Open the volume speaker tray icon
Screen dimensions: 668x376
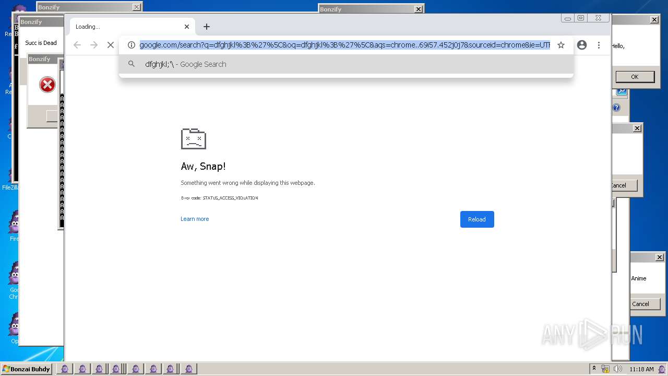point(618,369)
